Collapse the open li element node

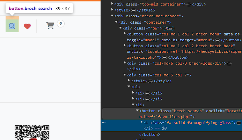point(133,105)
